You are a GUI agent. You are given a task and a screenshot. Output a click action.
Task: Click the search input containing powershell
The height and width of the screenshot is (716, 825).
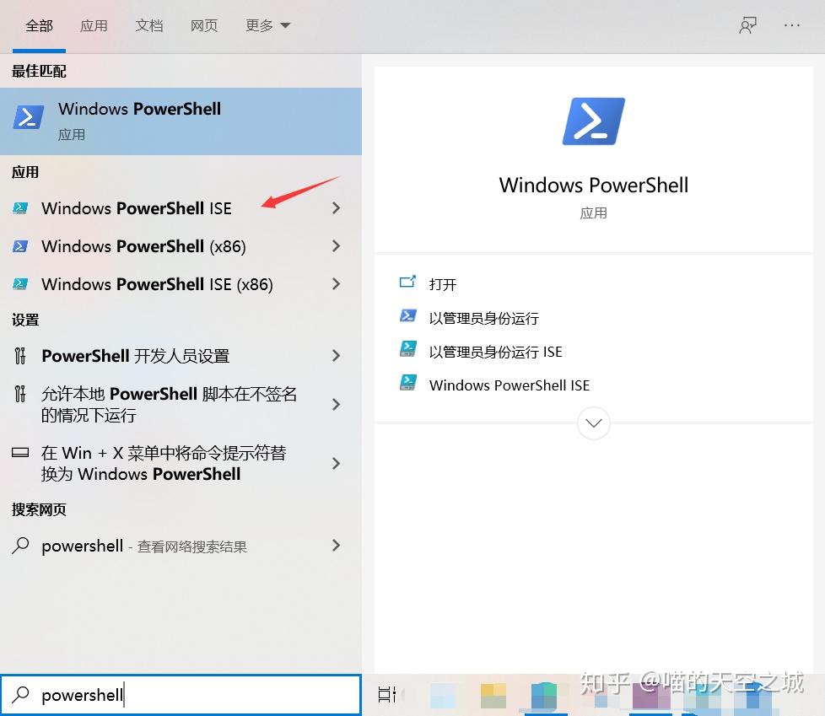point(181,694)
